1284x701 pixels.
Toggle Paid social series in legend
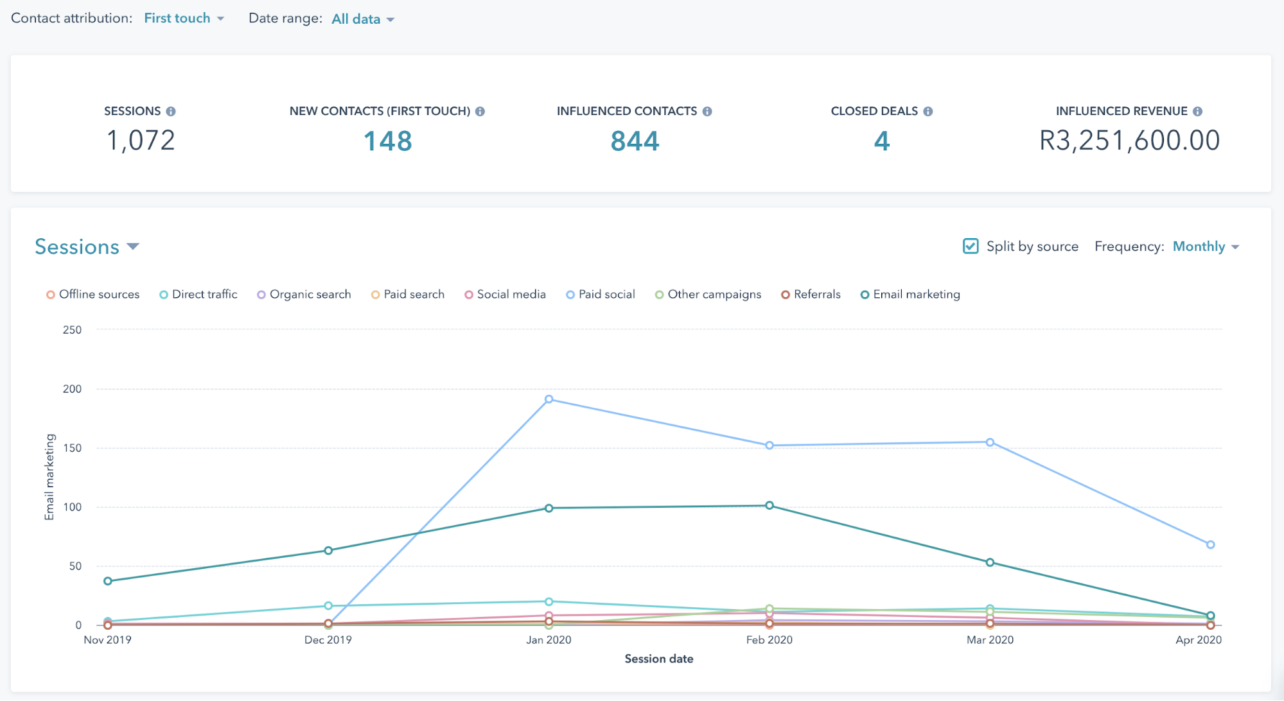[601, 295]
